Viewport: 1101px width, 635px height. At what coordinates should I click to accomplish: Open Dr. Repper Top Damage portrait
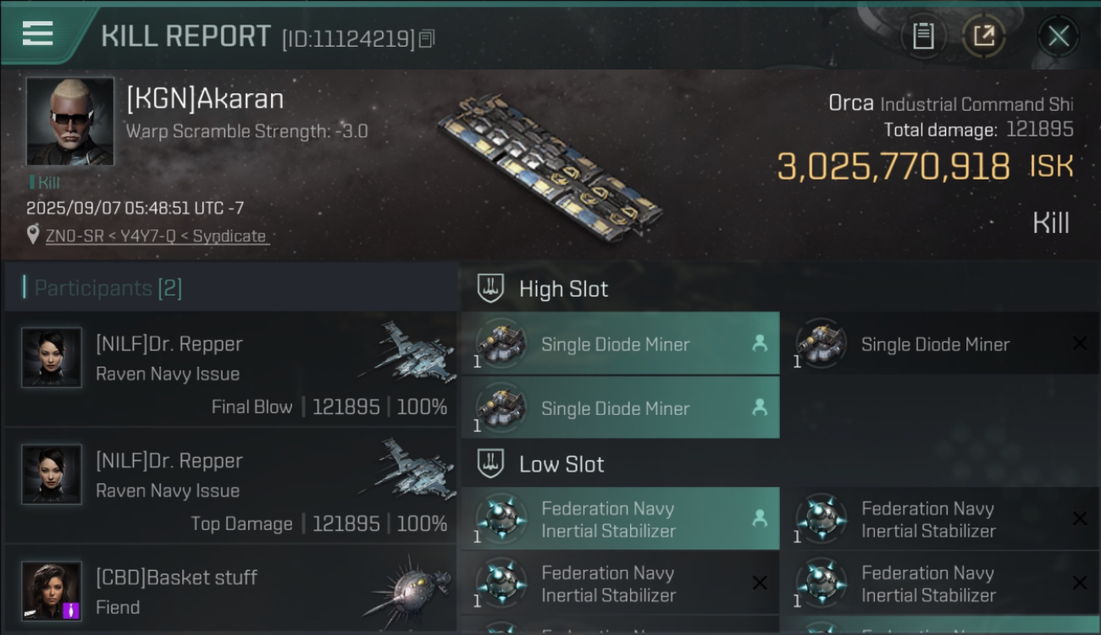52,474
